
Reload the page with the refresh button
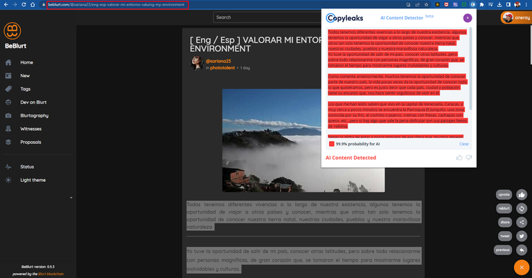24,4
